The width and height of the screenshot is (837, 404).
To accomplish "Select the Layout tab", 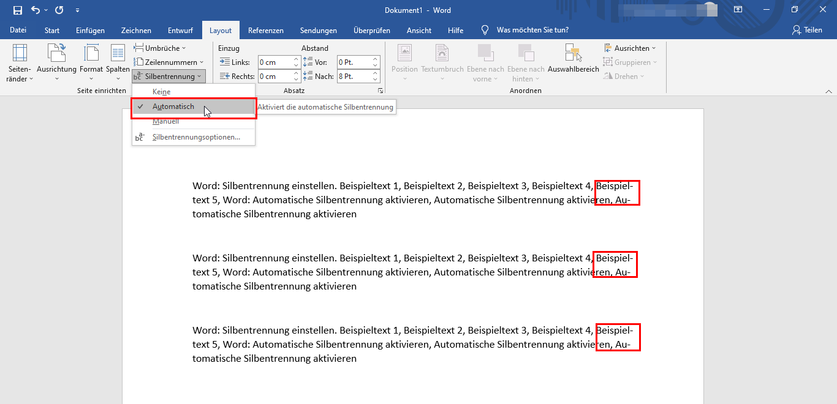I will [221, 30].
